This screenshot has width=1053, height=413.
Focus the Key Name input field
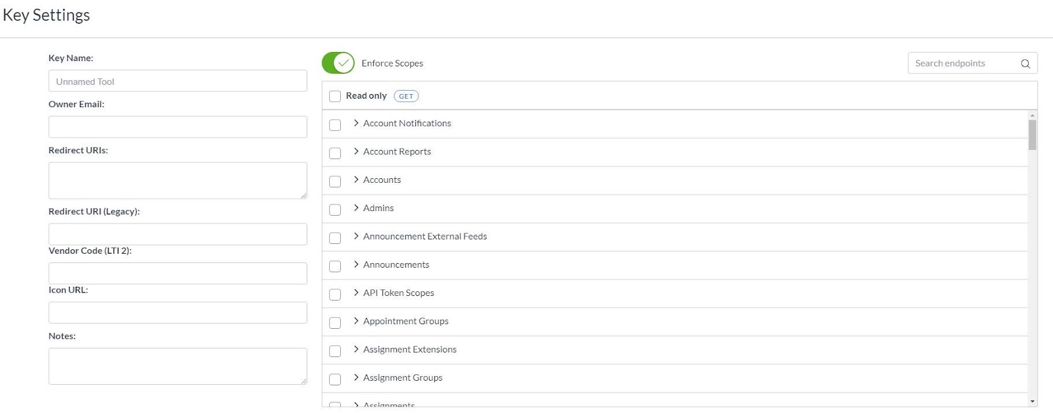(x=178, y=81)
